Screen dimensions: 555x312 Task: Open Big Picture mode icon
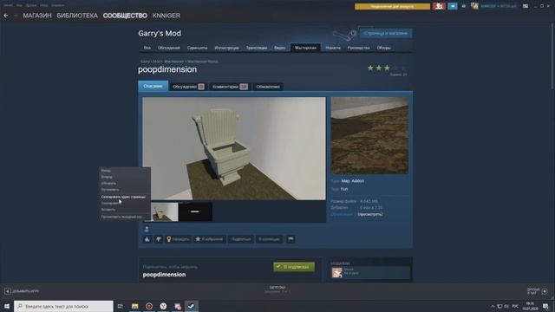tap(526, 6)
